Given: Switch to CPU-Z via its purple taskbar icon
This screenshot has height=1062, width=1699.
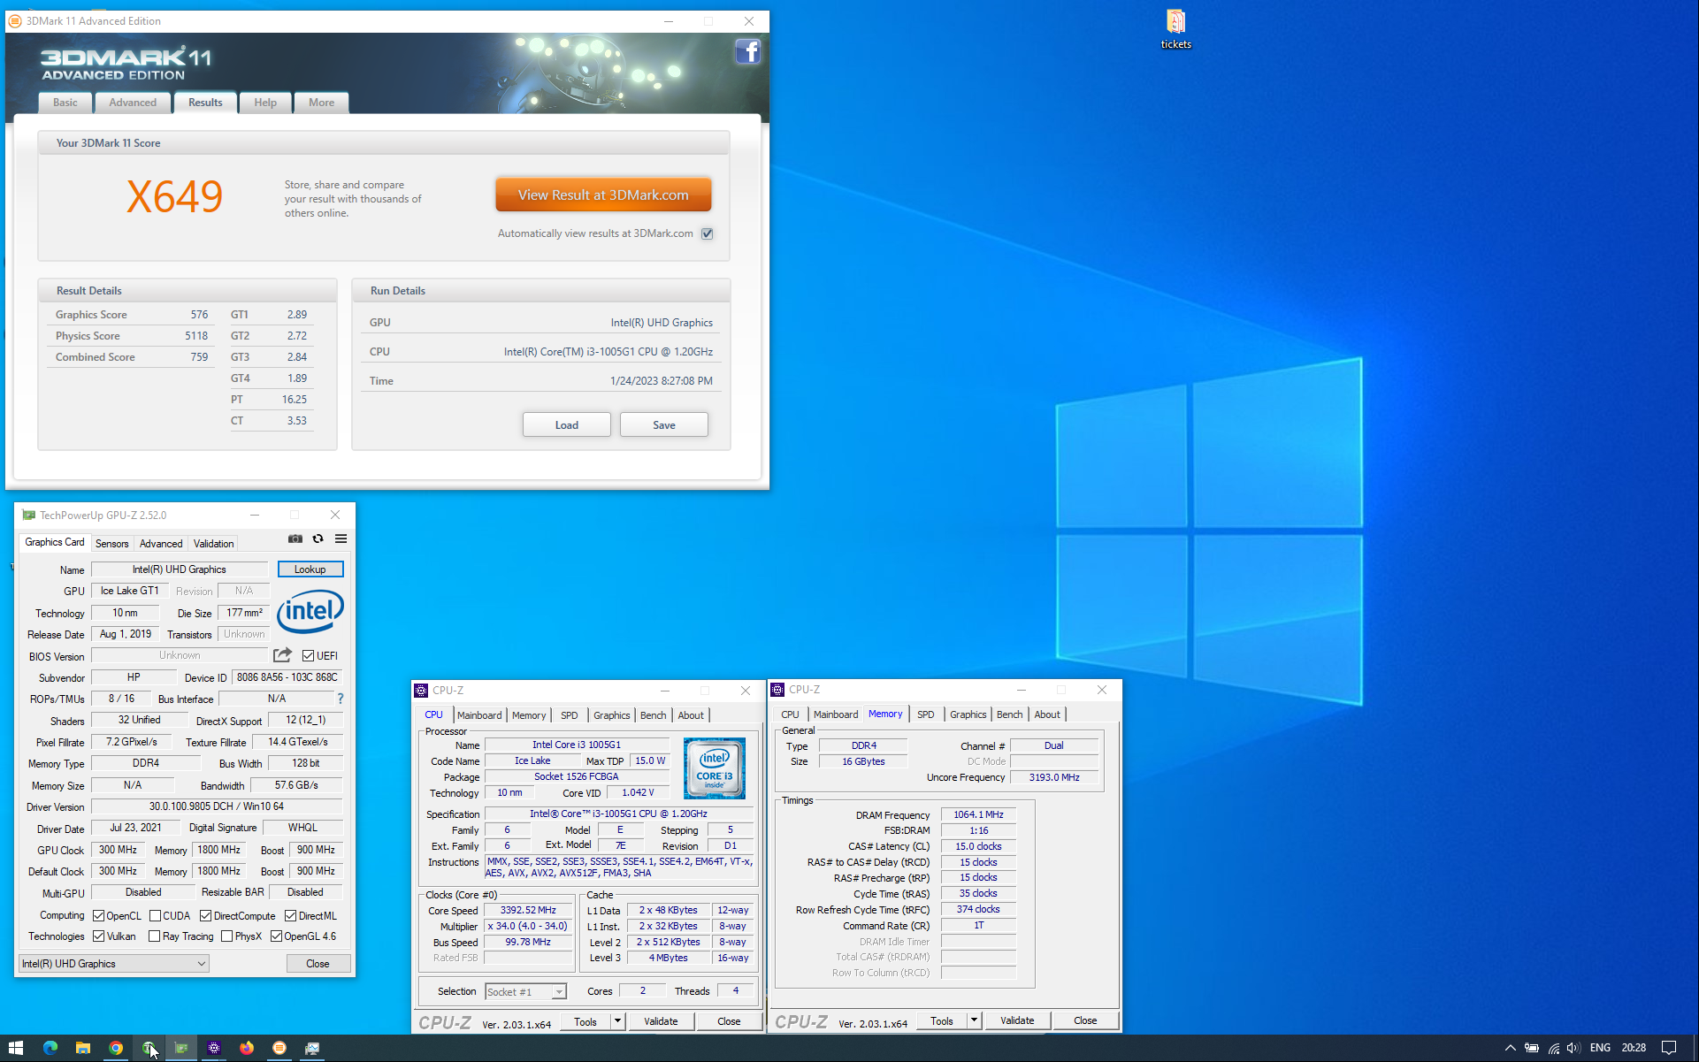Looking at the screenshot, I should 214,1048.
